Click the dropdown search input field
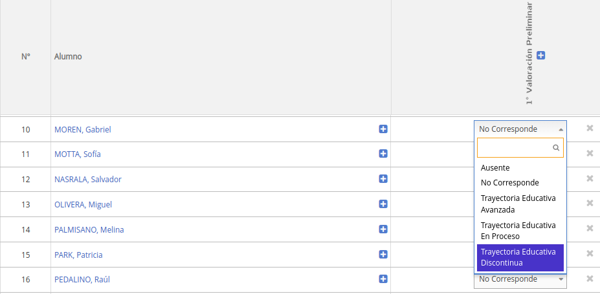 (515, 148)
